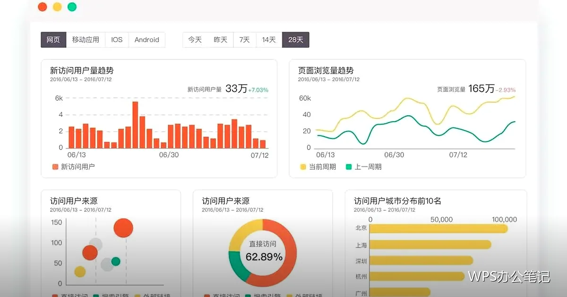Image resolution: width=567 pixels, height=297 pixels.
Task: Toggle the 上一周期 green legend item
Action: 364,166
